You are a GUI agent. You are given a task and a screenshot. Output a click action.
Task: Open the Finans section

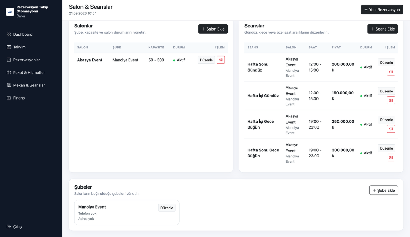(31, 98)
